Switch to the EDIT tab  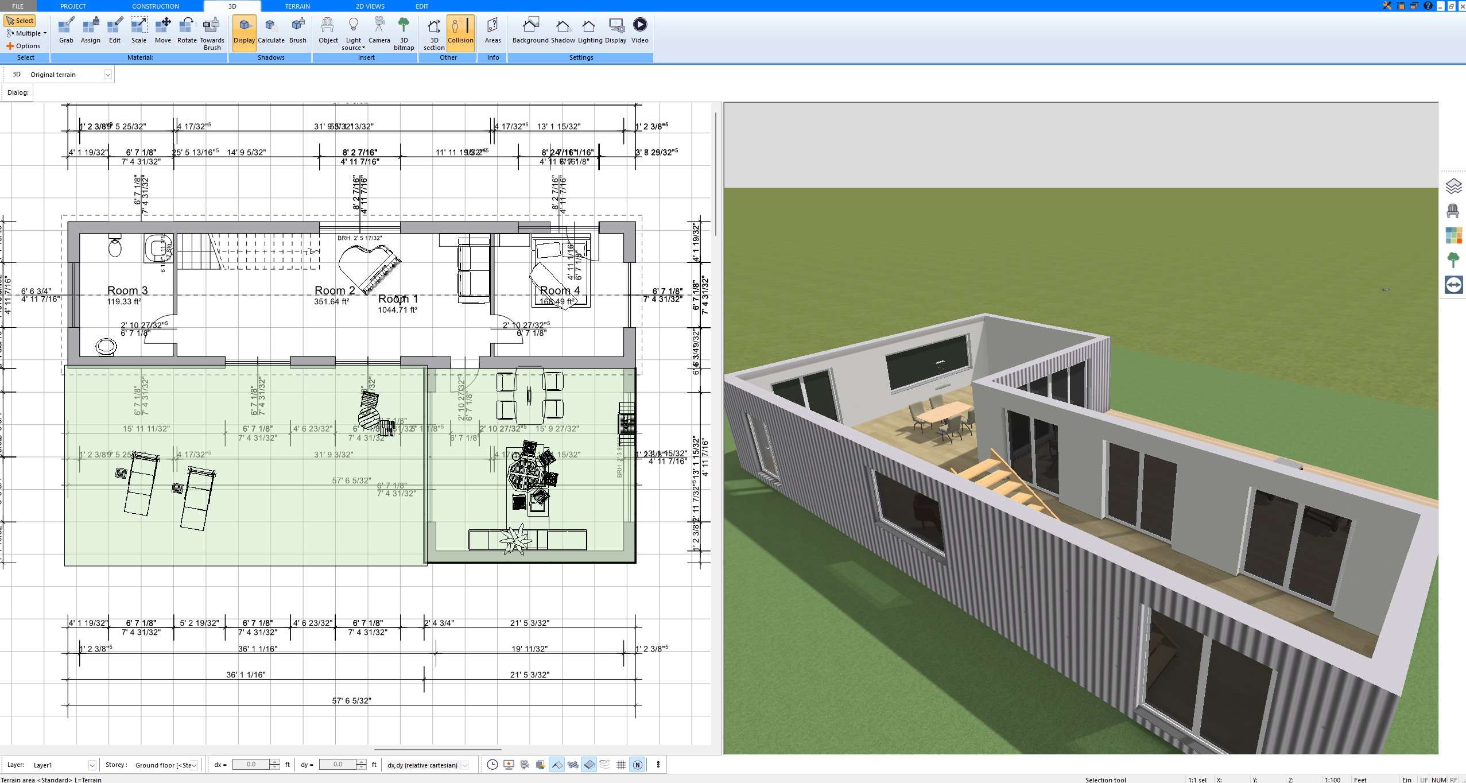[x=422, y=6]
